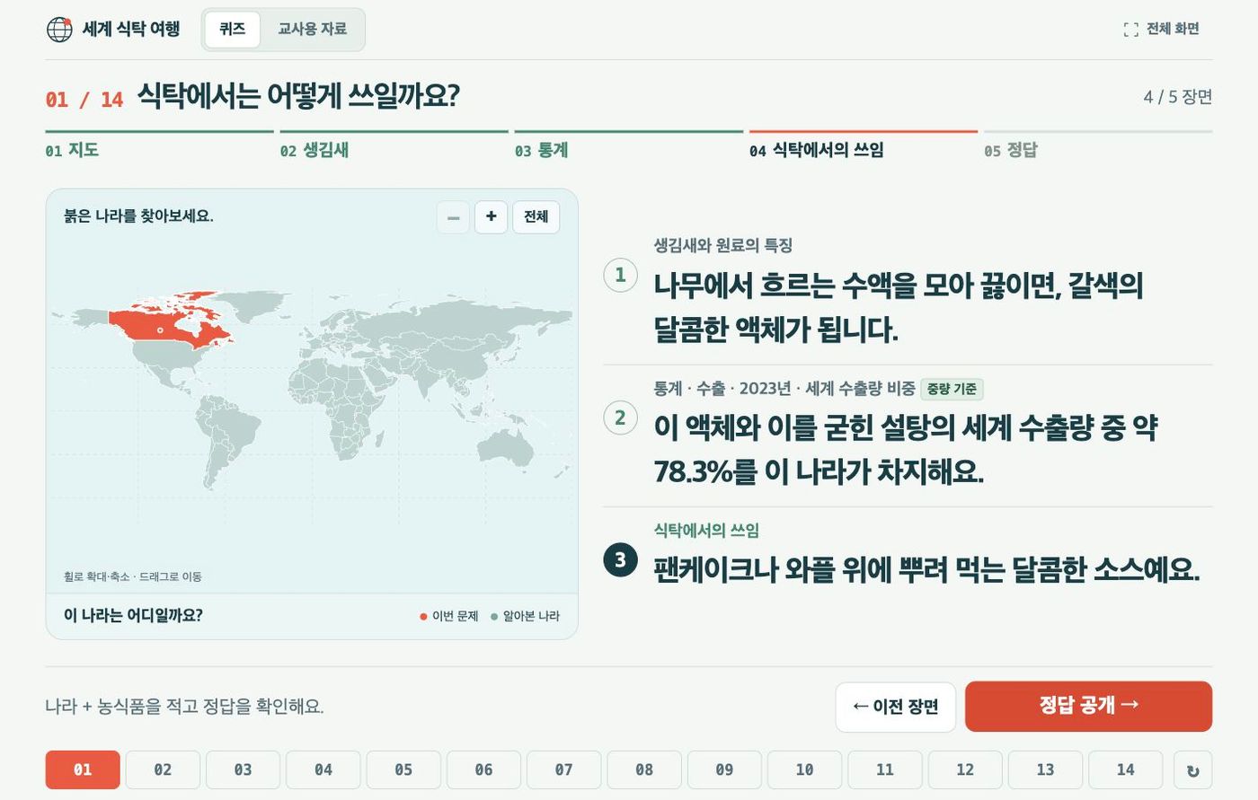Select question 05 in pager
1258x800 pixels.
403,770
